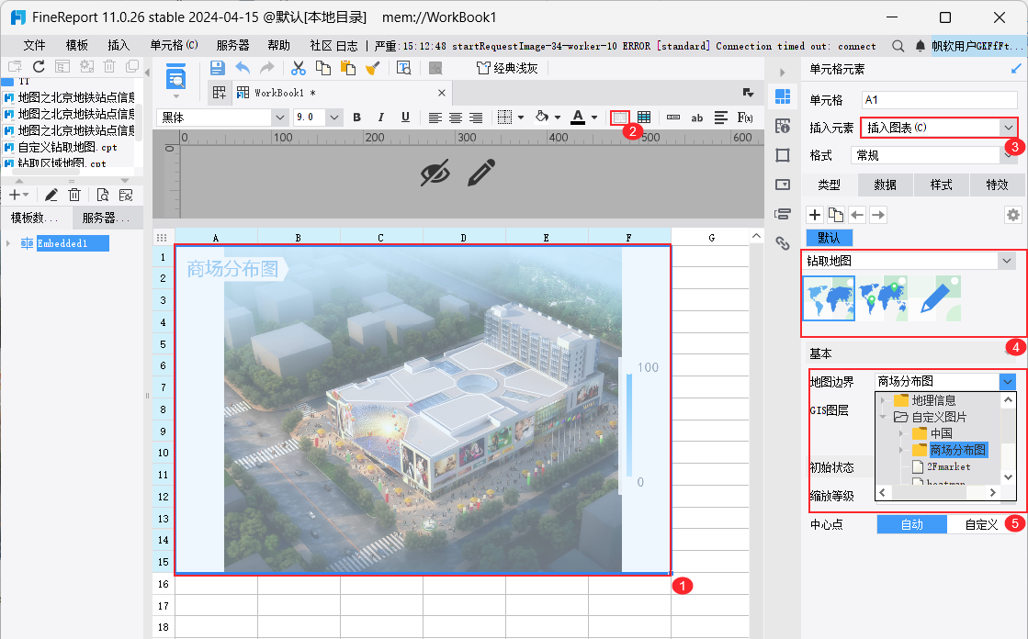
Task: Click the save icon in toolbar
Action: (x=218, y=68)
